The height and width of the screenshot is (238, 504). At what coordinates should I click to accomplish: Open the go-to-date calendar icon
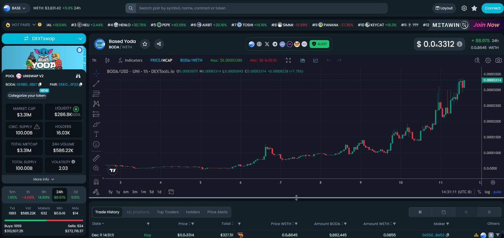[x=171, y=192]
